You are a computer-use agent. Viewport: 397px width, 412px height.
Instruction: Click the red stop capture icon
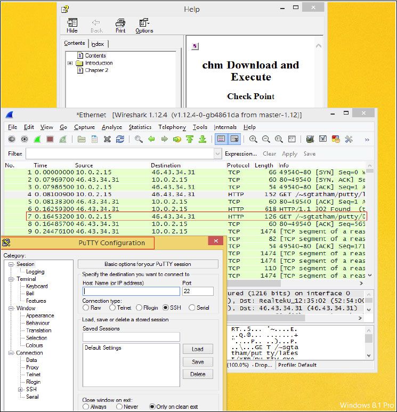point(50,139)
